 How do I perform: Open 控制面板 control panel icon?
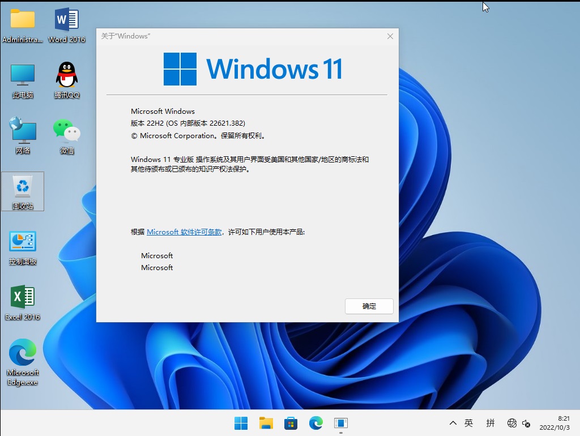pos(23,248)
